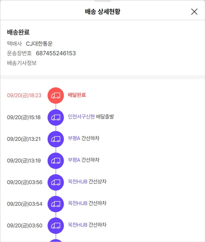
Task: Click the 배달완료 status text
Action: coord(77,95)
